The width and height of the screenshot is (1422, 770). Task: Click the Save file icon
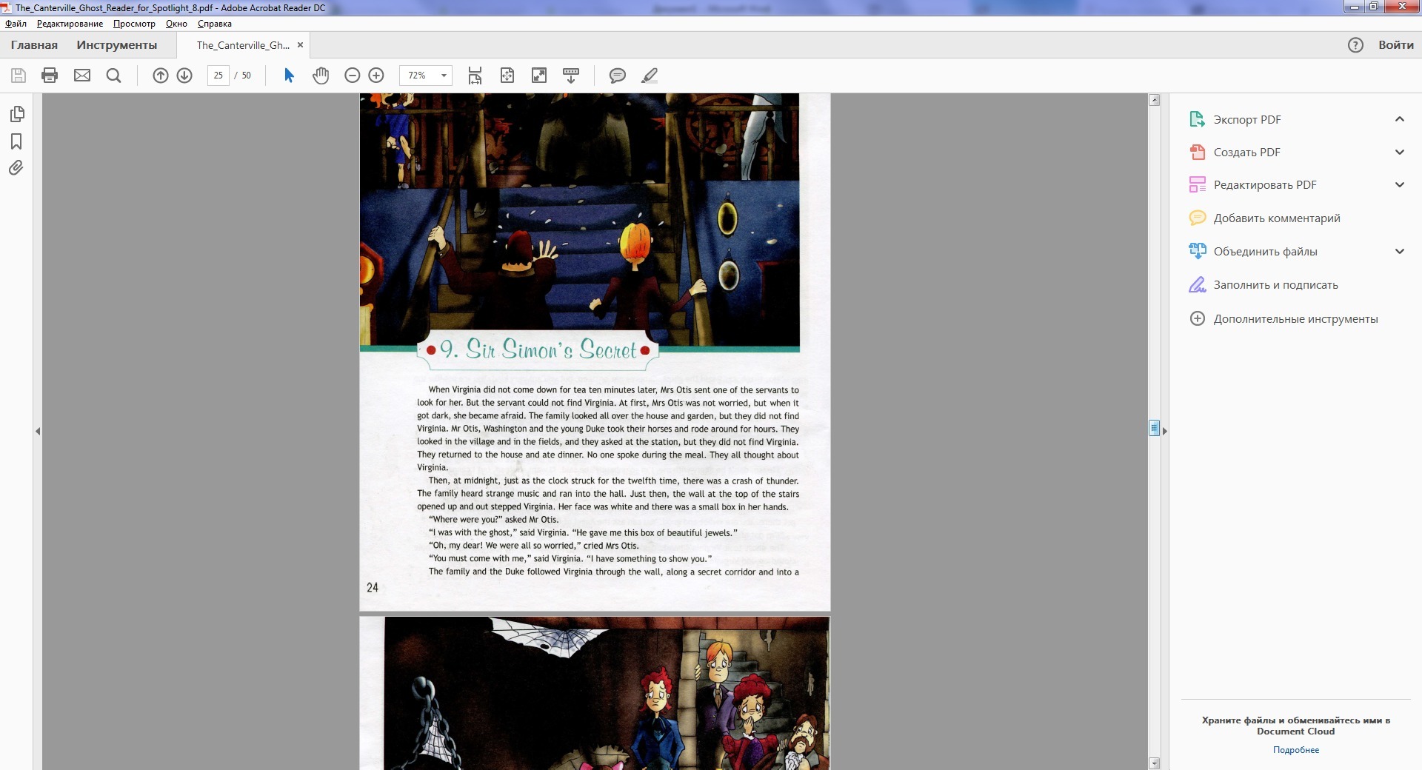19,76
